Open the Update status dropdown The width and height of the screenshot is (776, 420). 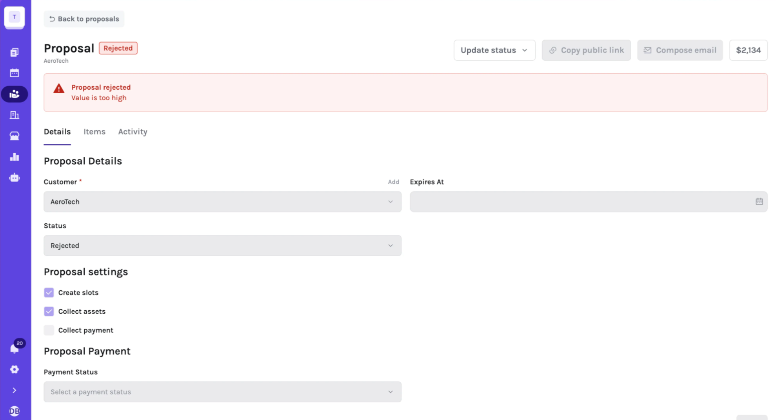[494, 50]
